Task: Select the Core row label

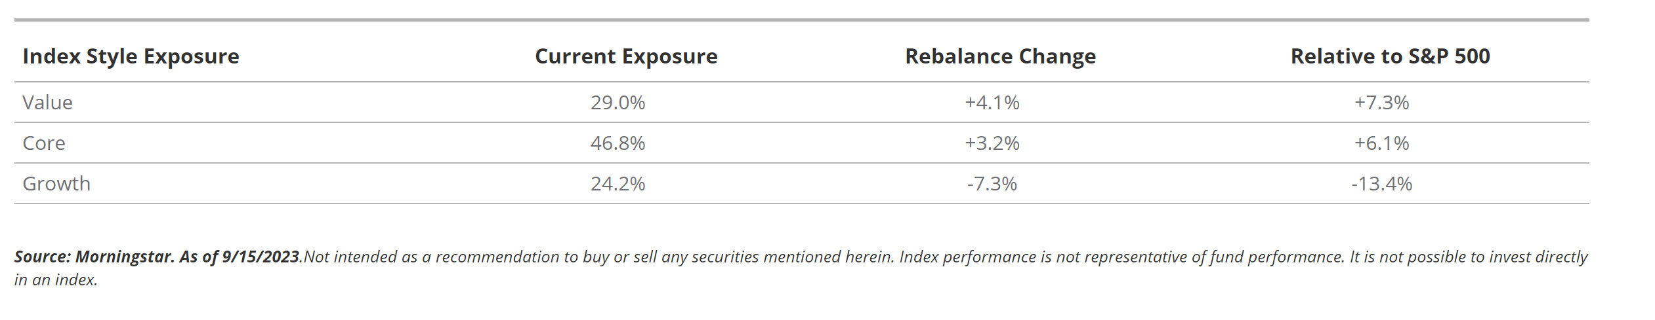Action: point(44,143)
